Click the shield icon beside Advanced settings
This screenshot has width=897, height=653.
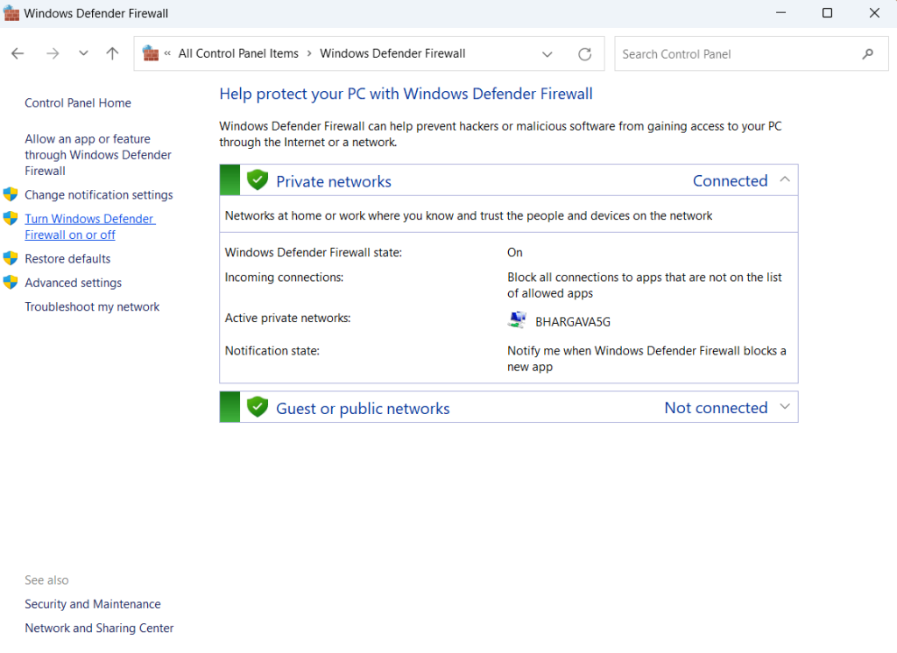coord(11,282)
